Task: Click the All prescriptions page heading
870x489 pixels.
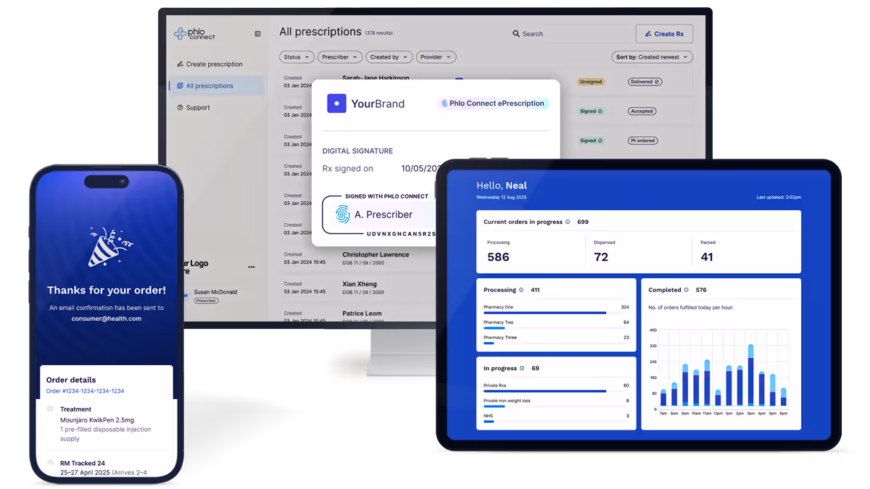Action: click(320, 32)
